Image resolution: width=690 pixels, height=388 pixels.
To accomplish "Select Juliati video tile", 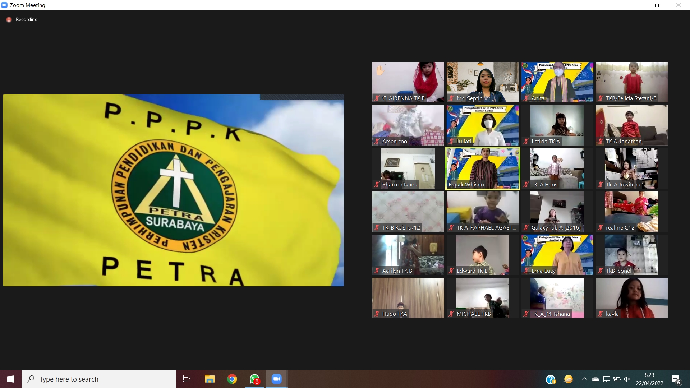I will coord(483,125).
